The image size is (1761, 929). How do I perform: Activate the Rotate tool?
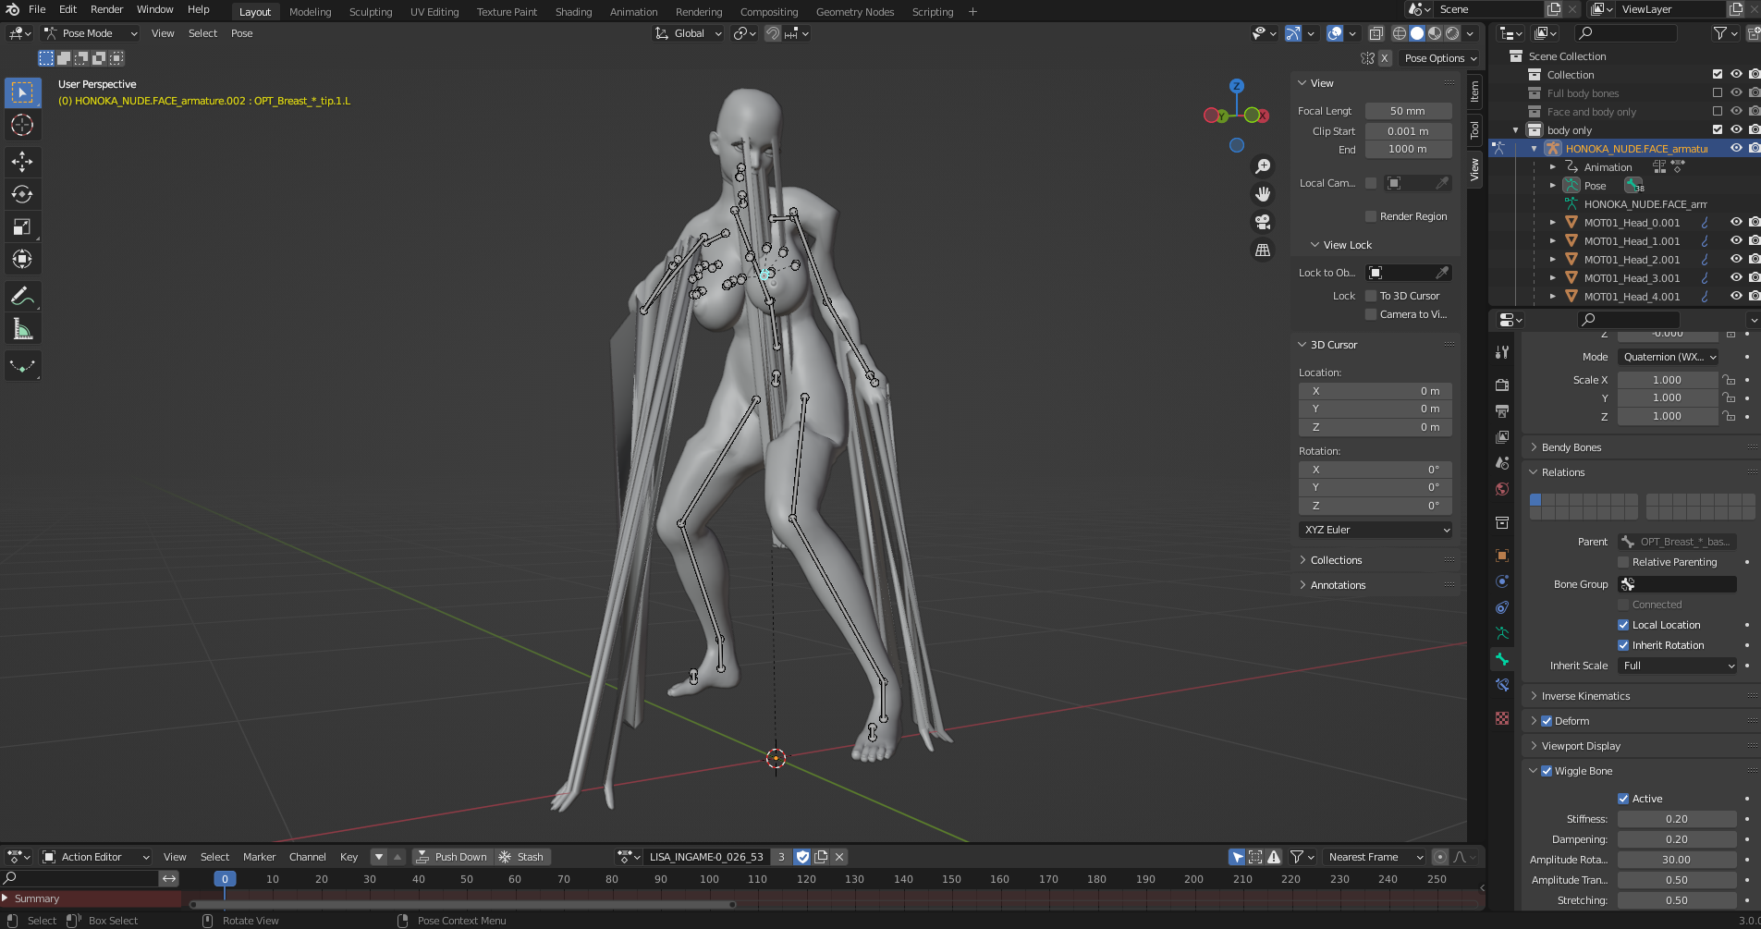(x=22, y=194)
